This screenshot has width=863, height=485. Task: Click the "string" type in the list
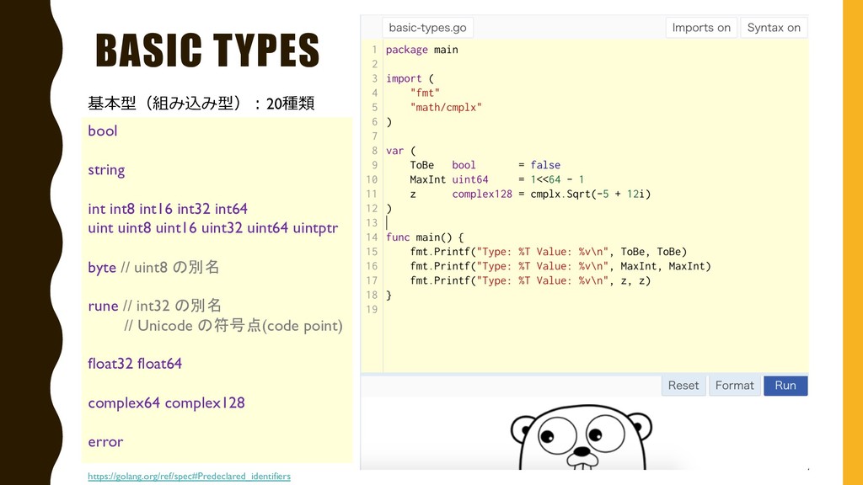point(106,170)
